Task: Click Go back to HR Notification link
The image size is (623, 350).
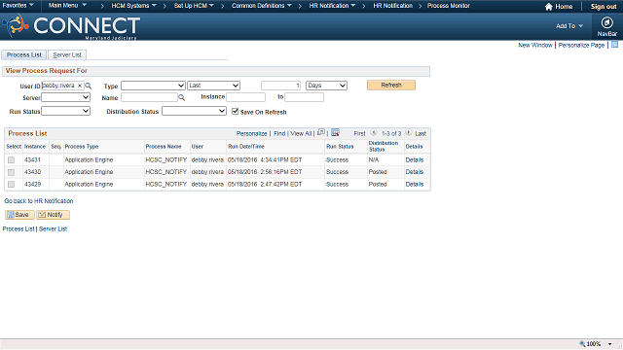Action: click(x=39, y=201)
